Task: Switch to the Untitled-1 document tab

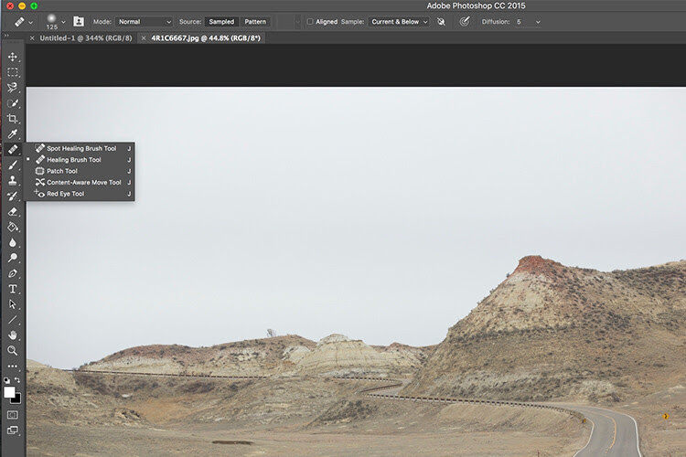Action: 86,38
